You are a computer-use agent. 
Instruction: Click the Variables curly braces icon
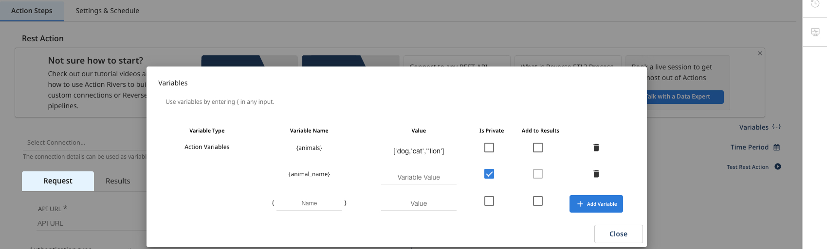[x=776, y=127]
